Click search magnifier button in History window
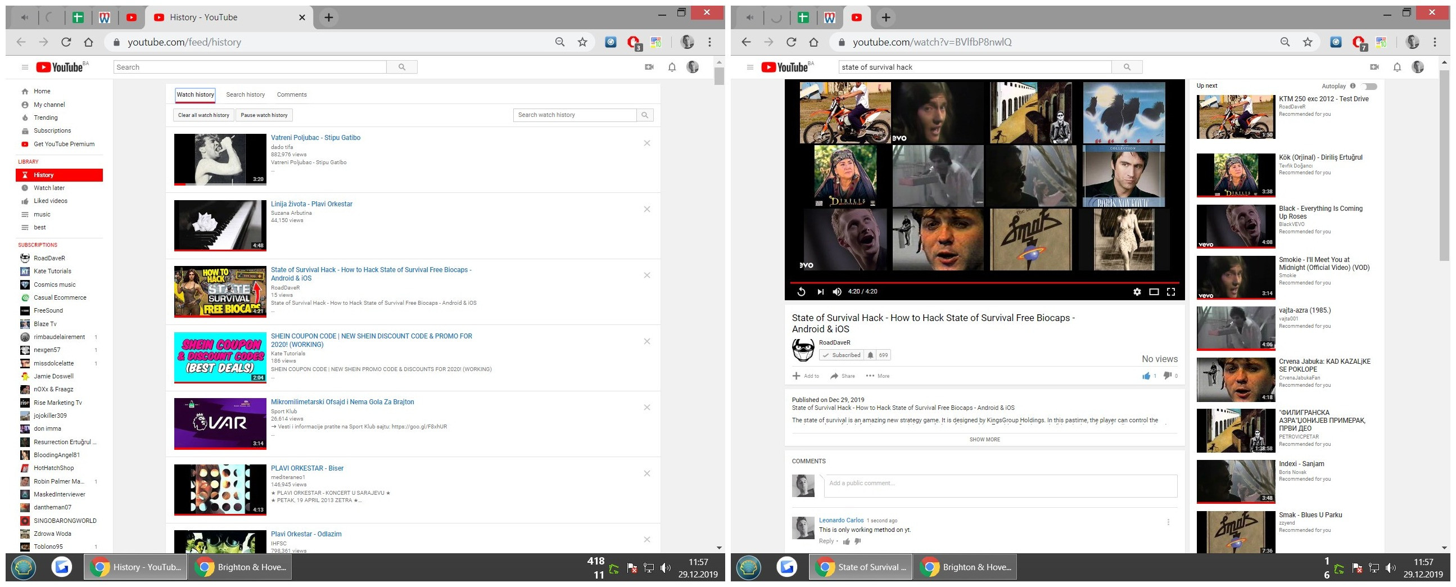The height and width of the screenshot is (587, 1456). (402, 67)
